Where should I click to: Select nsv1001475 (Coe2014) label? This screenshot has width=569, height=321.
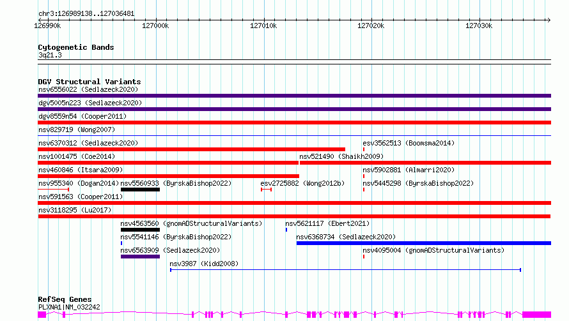pos(77,156)
